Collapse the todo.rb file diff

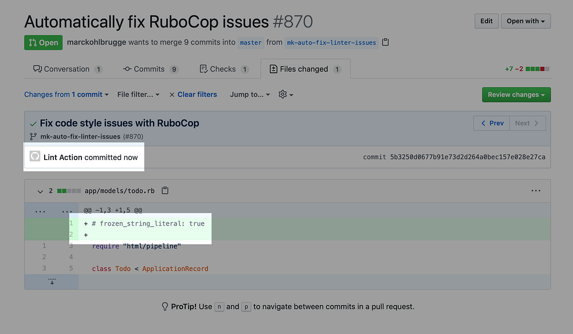point(40,191)
